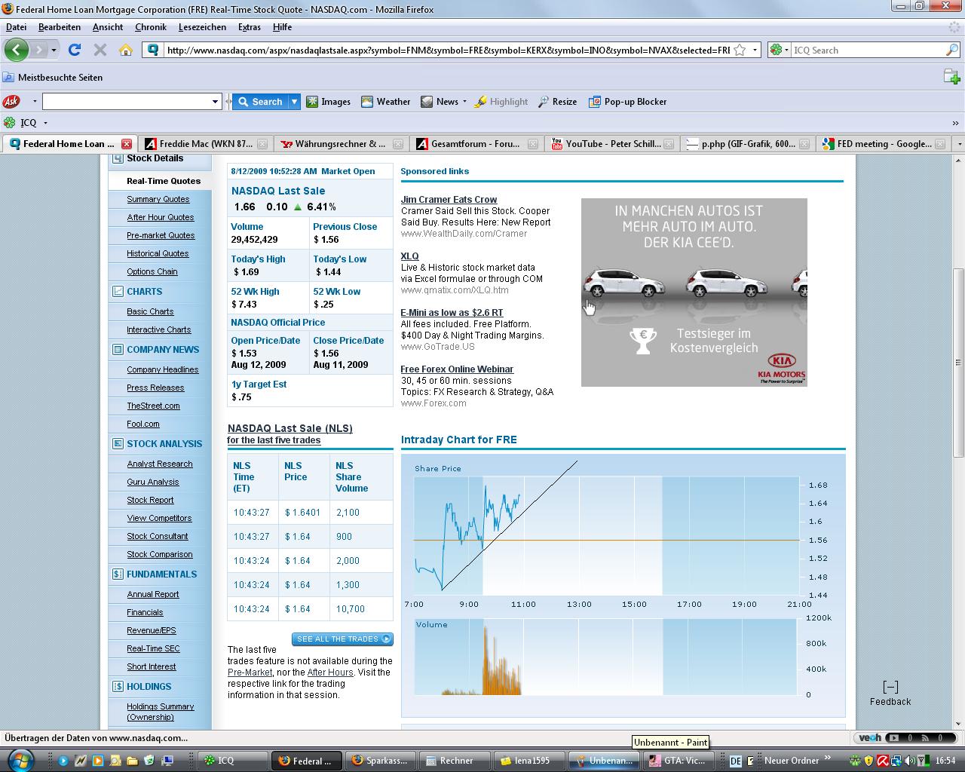Open the Interactive Charts link
Image resolution: width=965 pixels, height=772 pixels.
click(x=159, y=329)
